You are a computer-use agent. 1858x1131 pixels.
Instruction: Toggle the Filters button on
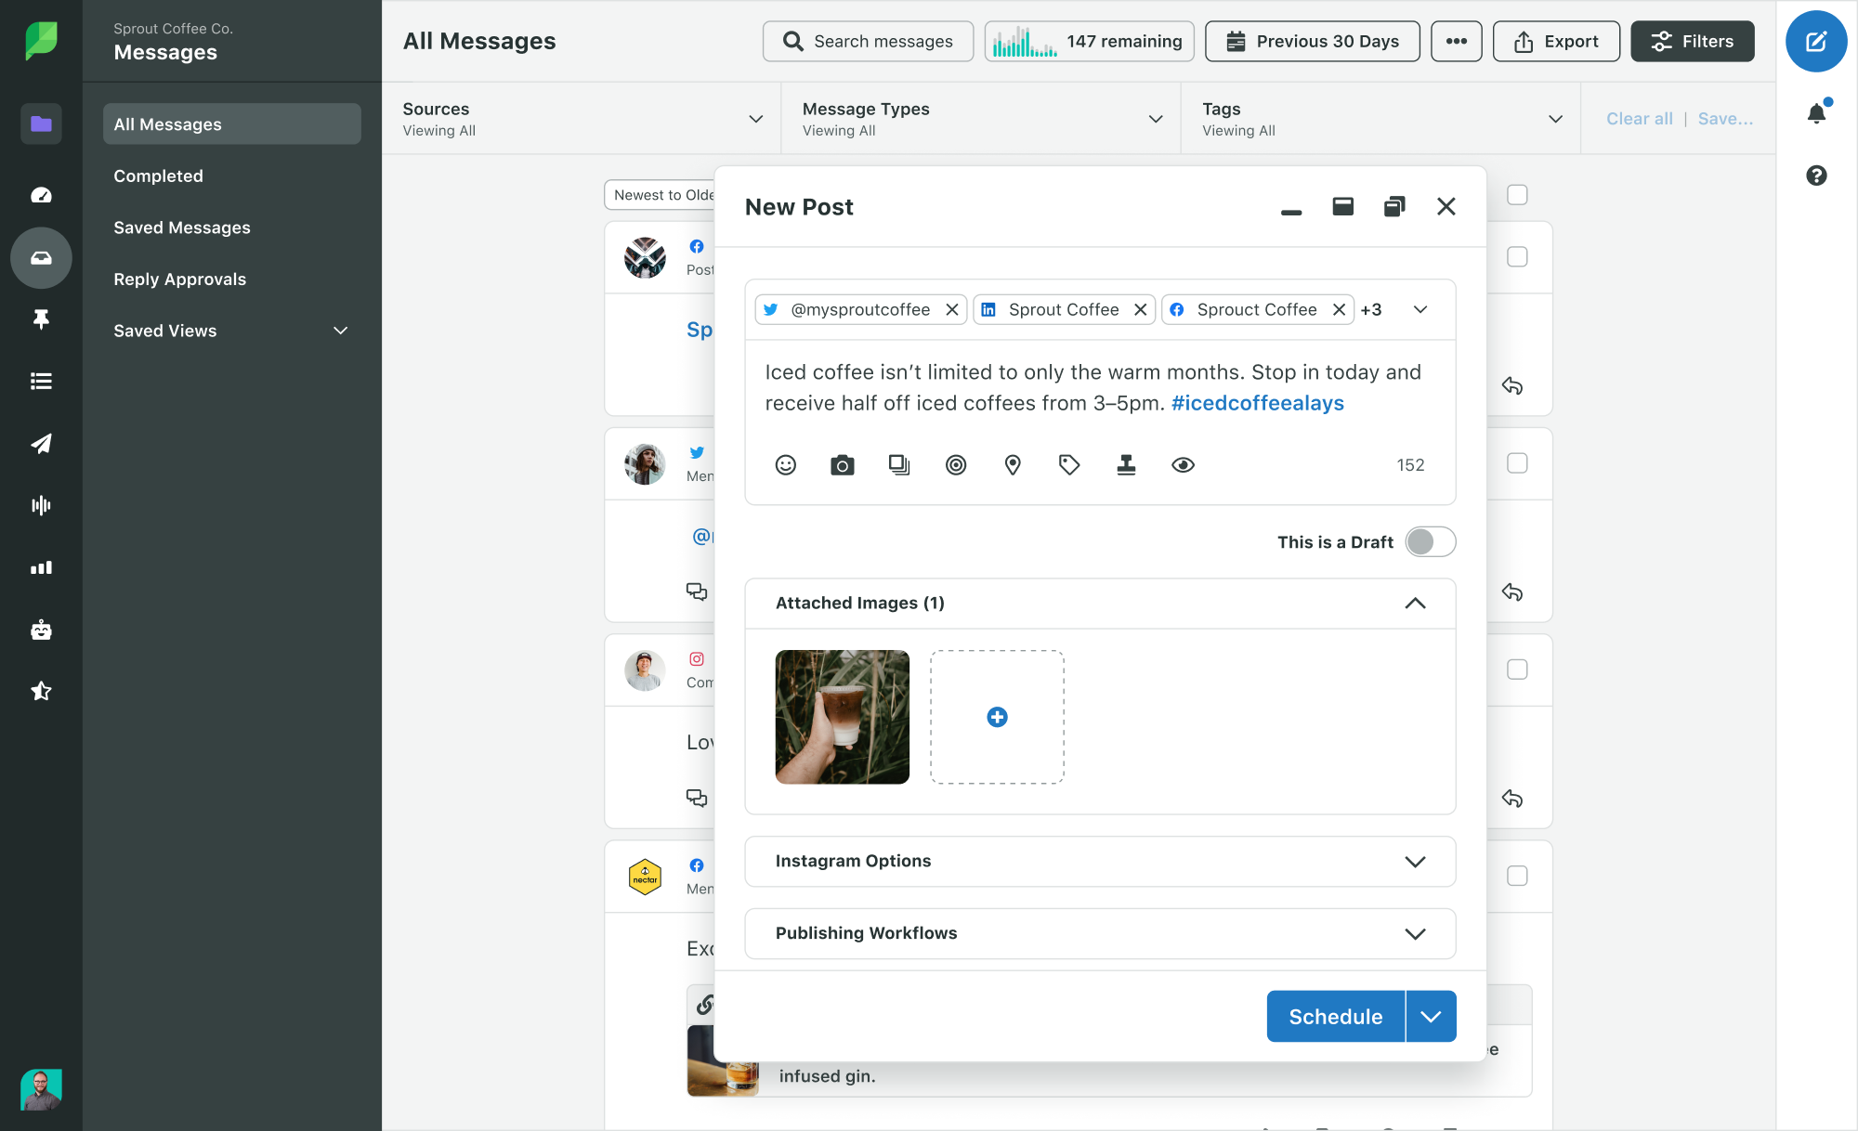[x=1692, y=40]
